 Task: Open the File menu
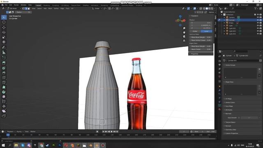(6, 5)
